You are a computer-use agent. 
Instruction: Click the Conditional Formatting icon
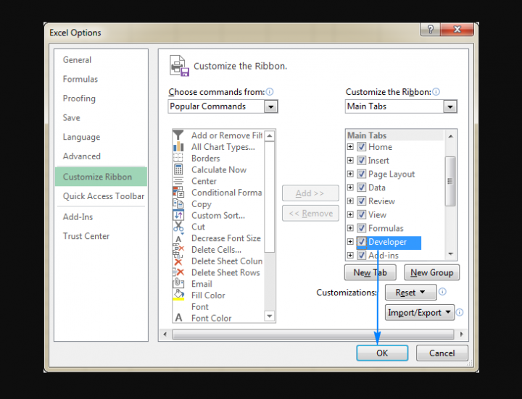(178, 192)
